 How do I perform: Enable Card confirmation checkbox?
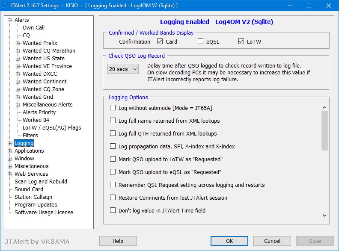coord(160,41)
